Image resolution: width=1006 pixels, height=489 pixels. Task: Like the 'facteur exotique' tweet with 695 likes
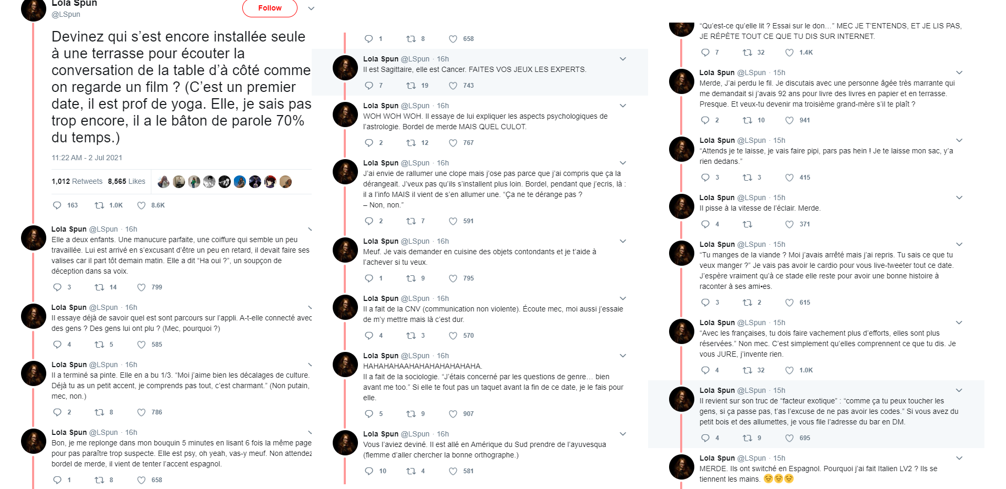click(789, 438)
